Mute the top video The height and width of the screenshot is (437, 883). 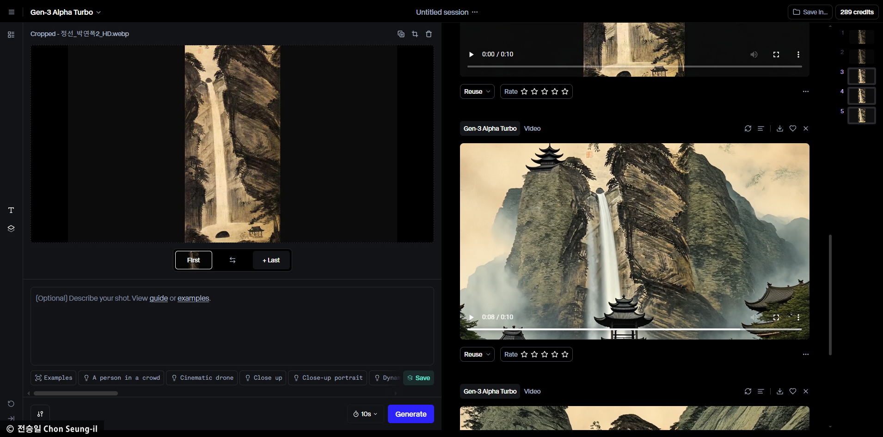click(754, 55)
